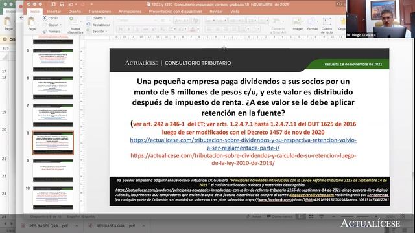Open the calculo-de-su-retencion red link
The width and height of the screenshot is (415, 233).
tap(243, 159)
